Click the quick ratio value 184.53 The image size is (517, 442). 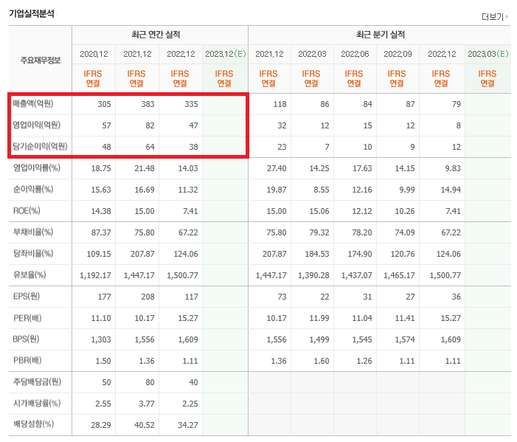(317, 254)
